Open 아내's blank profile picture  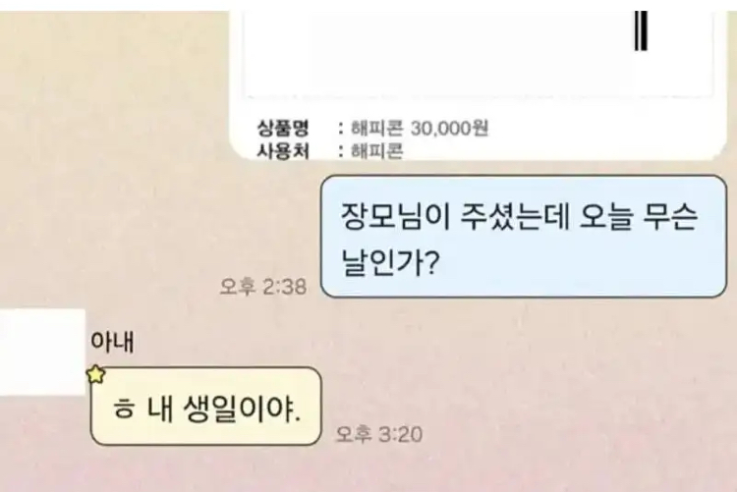pos(42,352)
